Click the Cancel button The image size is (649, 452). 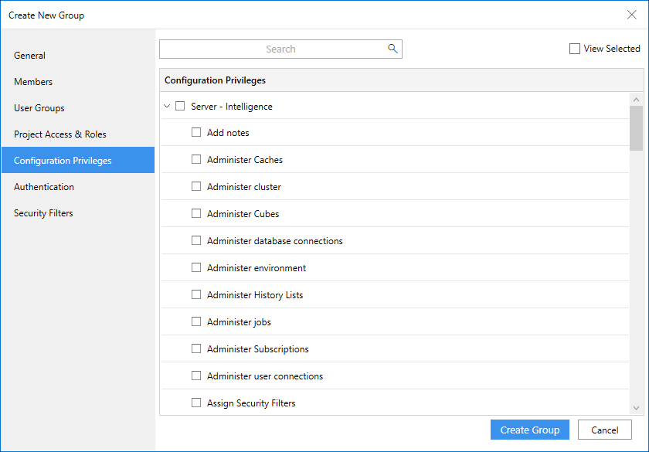click(605, 430)
